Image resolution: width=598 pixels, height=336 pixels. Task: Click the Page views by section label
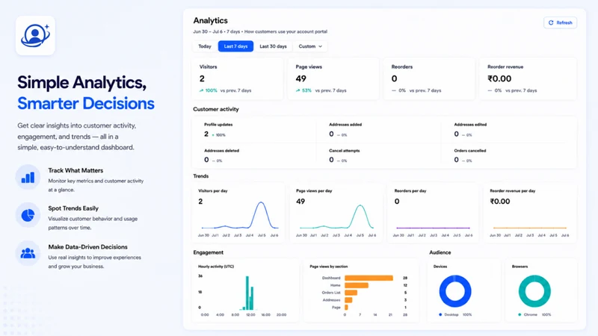(x=329, y=267)
